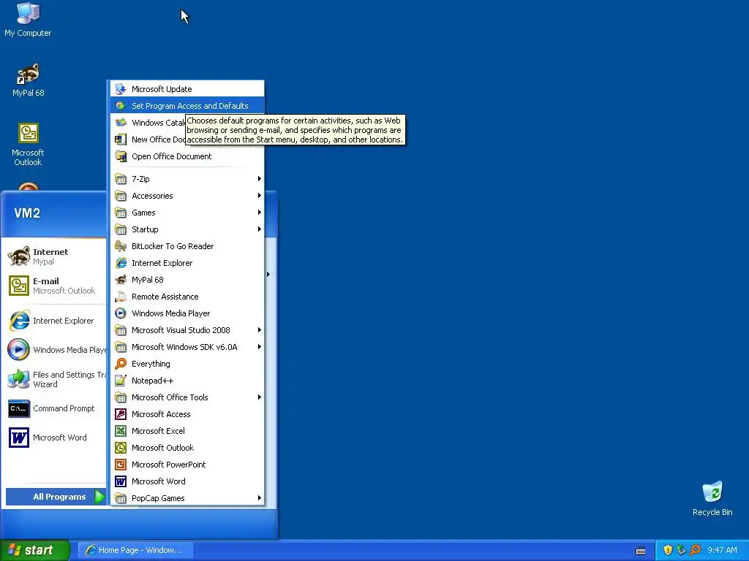The width and height of the screenshot is (749, 561).
Task: Expand Microsoft Windows SDK v6.0A arrow
Action: pyautogui.click(x=260, y=347)
